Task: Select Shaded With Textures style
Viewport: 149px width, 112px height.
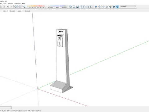Action: 114,7
